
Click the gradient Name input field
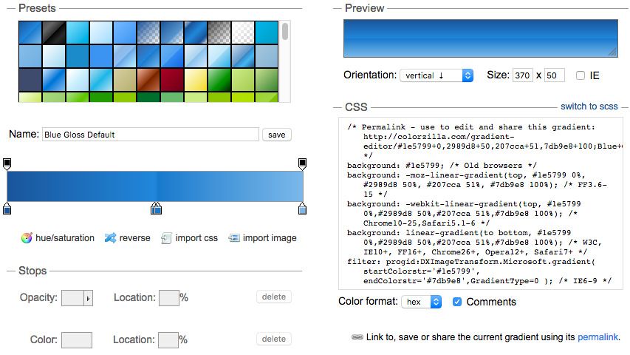[151, 135]
